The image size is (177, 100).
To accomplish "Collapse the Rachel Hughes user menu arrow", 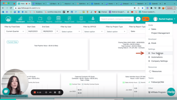I will coord(174,19).
